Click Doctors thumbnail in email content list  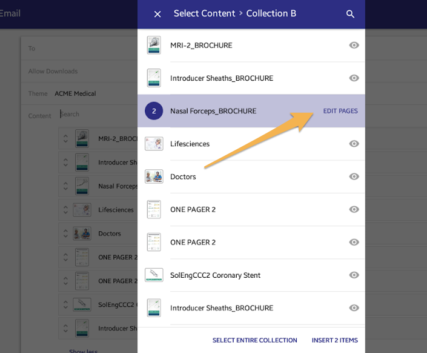click(x=82, y=234)
